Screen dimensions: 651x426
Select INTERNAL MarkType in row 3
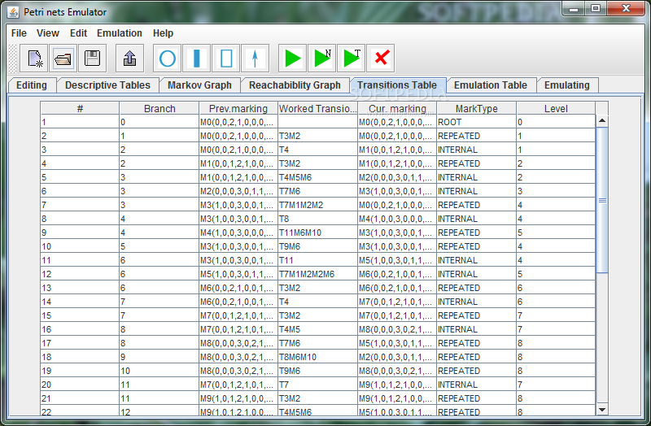click(x=477, y=150)
